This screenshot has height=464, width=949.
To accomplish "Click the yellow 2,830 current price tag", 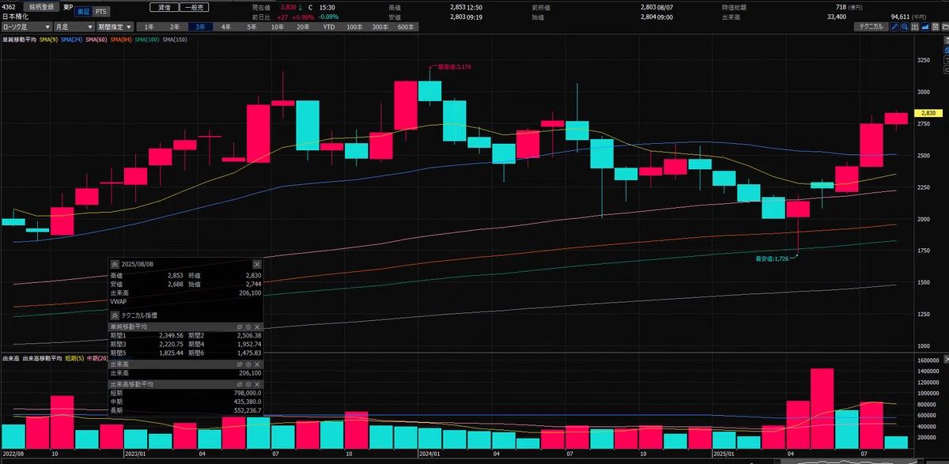I will click(928, 114).
